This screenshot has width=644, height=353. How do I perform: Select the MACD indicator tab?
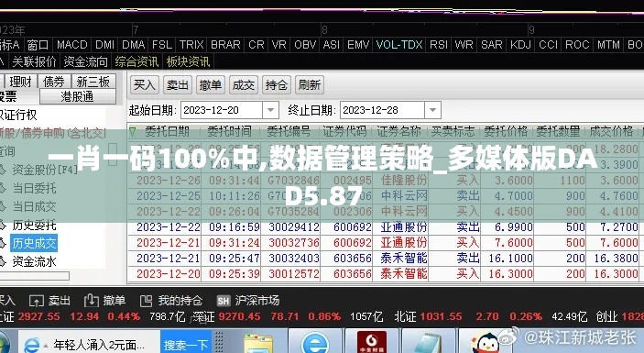tap(71, 45)
